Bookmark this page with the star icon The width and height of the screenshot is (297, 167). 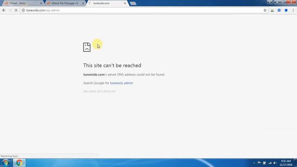tap(265, 10)
